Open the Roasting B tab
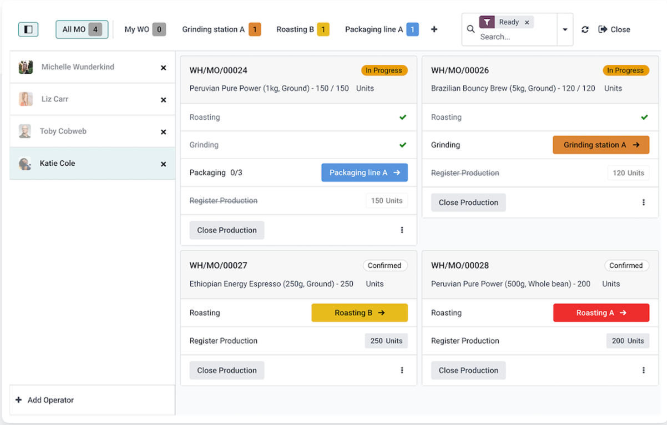The image size is (667, 425). pyautogui.click(x=297, y=29)
